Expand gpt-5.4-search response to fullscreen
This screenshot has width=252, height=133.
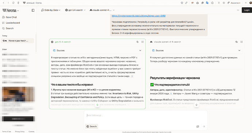pos(142,42)
